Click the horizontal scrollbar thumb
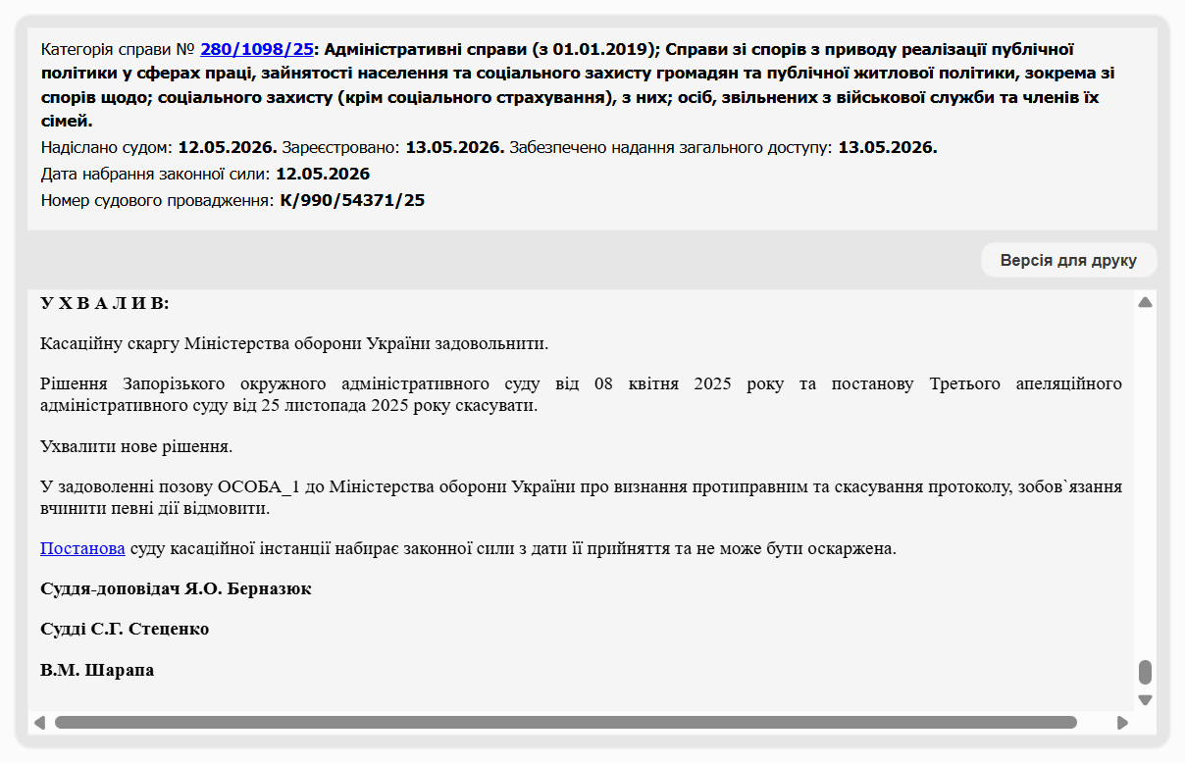The height and width of the screenshot is (763, 1185). point(565,723)
